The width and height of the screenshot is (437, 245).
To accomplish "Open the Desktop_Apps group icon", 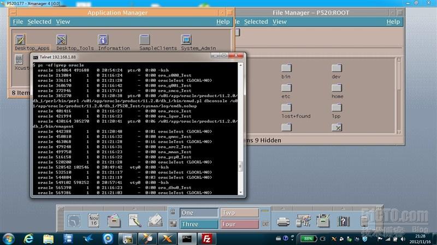I will pyautogui.click(x=20, y=40).
